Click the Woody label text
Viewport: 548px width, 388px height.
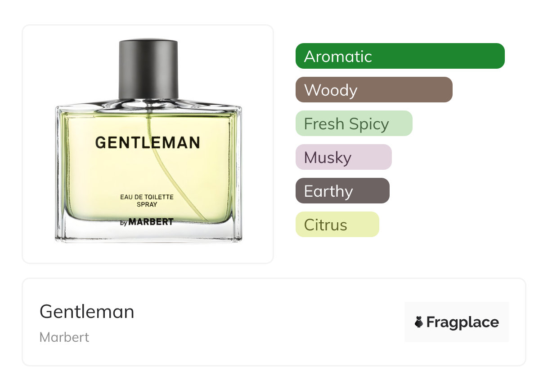(331, 90)
